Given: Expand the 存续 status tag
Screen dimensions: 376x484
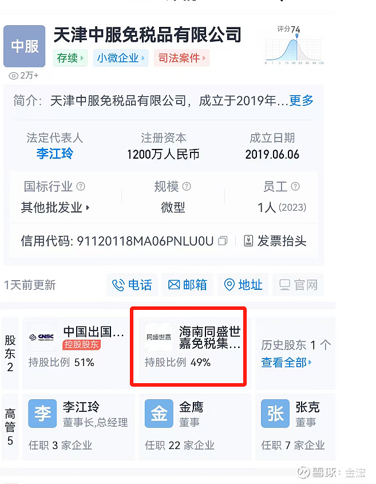Looking at the screenshot, I should 70,58.
